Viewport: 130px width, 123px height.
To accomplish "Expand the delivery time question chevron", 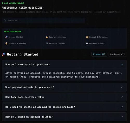I will click(x=122, y=97).
